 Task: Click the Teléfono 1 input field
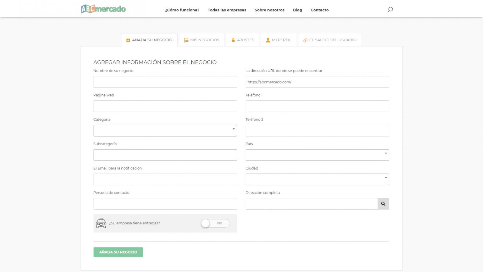tap(317, 106)
